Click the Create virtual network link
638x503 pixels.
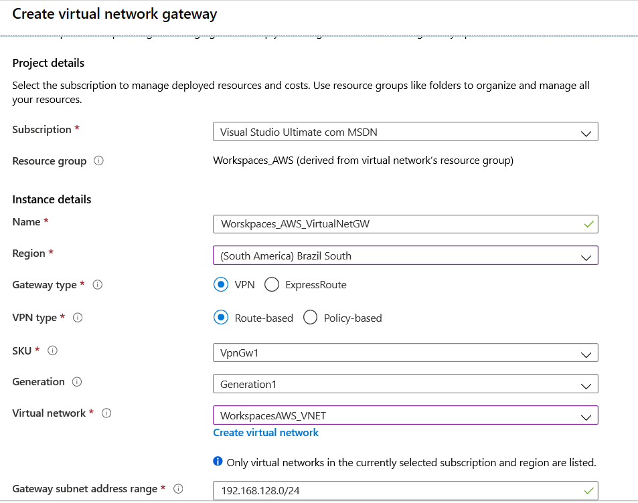(266, 433)
